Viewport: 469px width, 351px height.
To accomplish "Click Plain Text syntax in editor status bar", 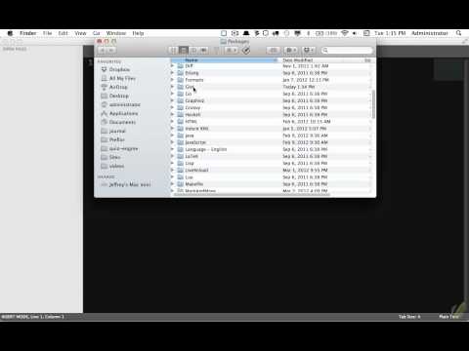I will tap(448, 317).
